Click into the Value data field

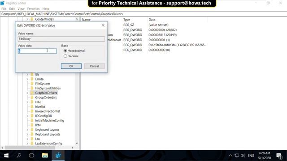click(37, 51)
